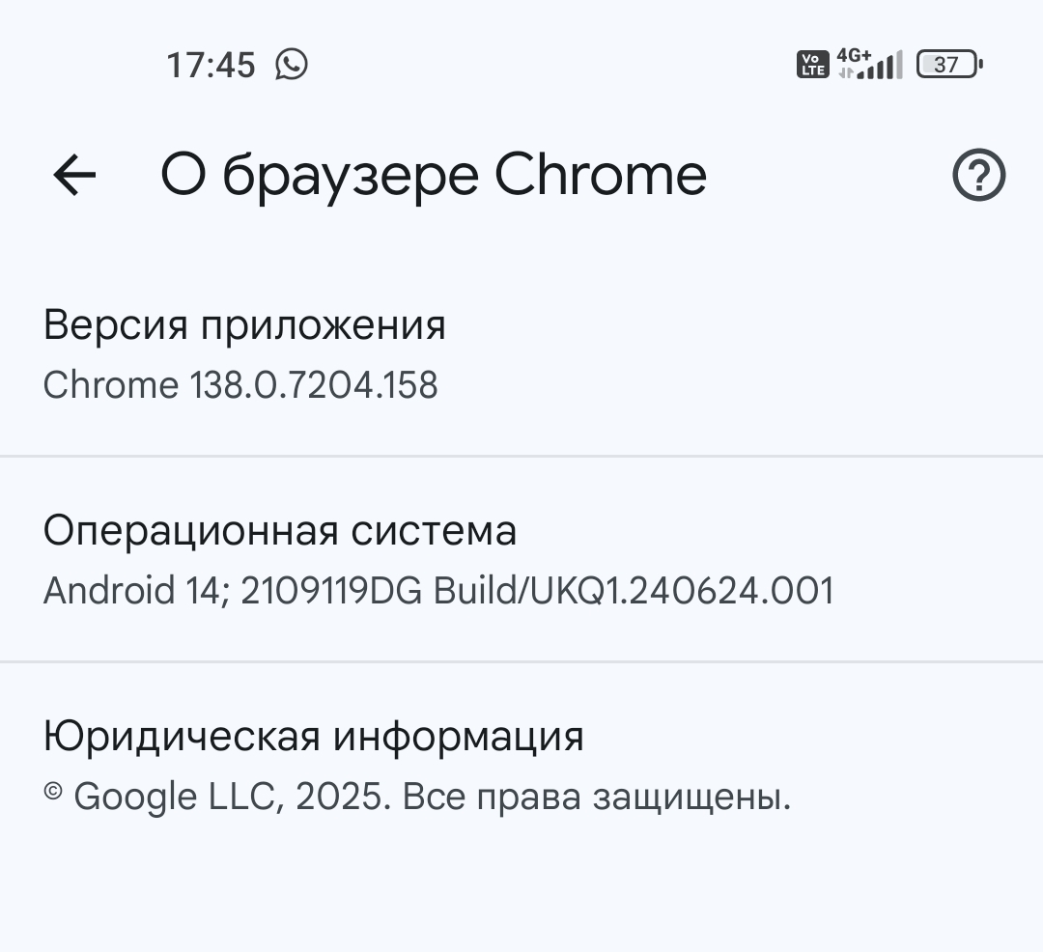
Task: Tap the 17:45 clock in status bar
Action: 211,66
